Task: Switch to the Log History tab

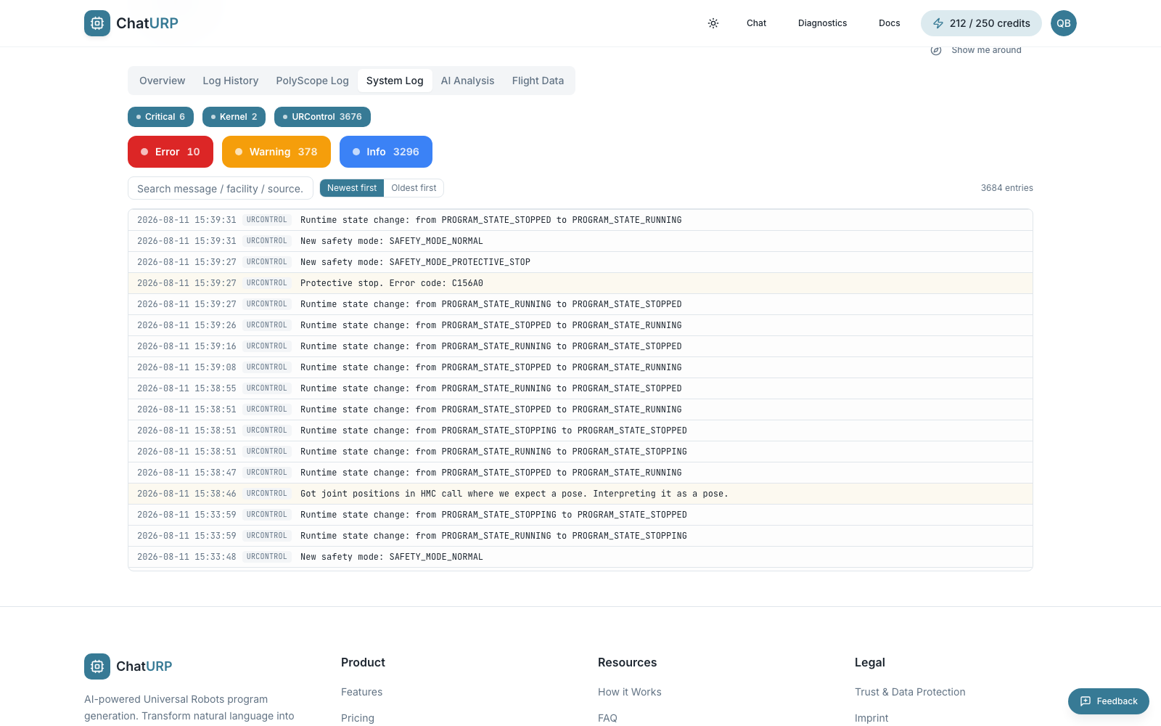Action: point(231,81)
